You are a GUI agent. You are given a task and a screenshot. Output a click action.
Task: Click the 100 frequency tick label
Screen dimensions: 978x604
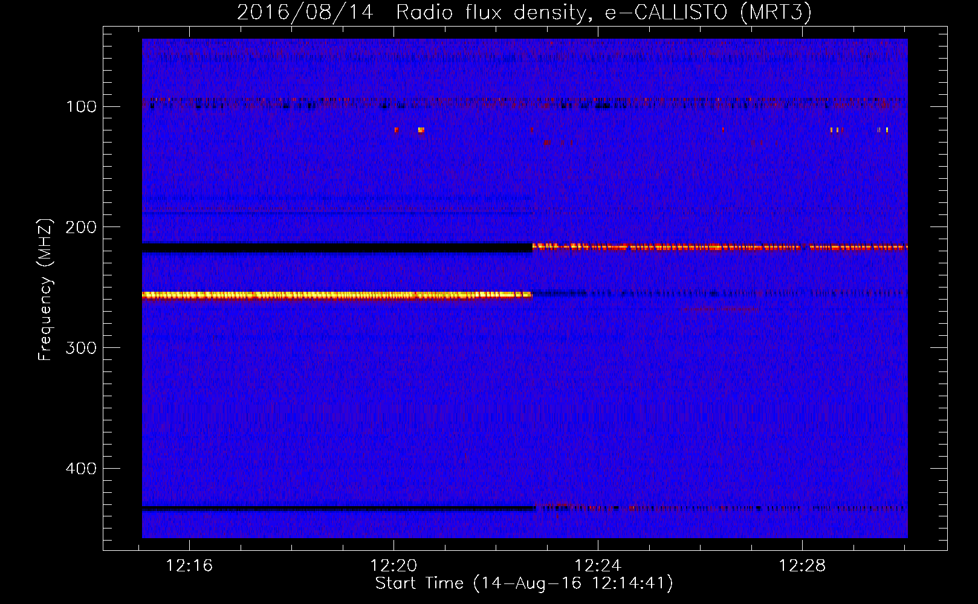pyautogui.click(x=81, y=107)
